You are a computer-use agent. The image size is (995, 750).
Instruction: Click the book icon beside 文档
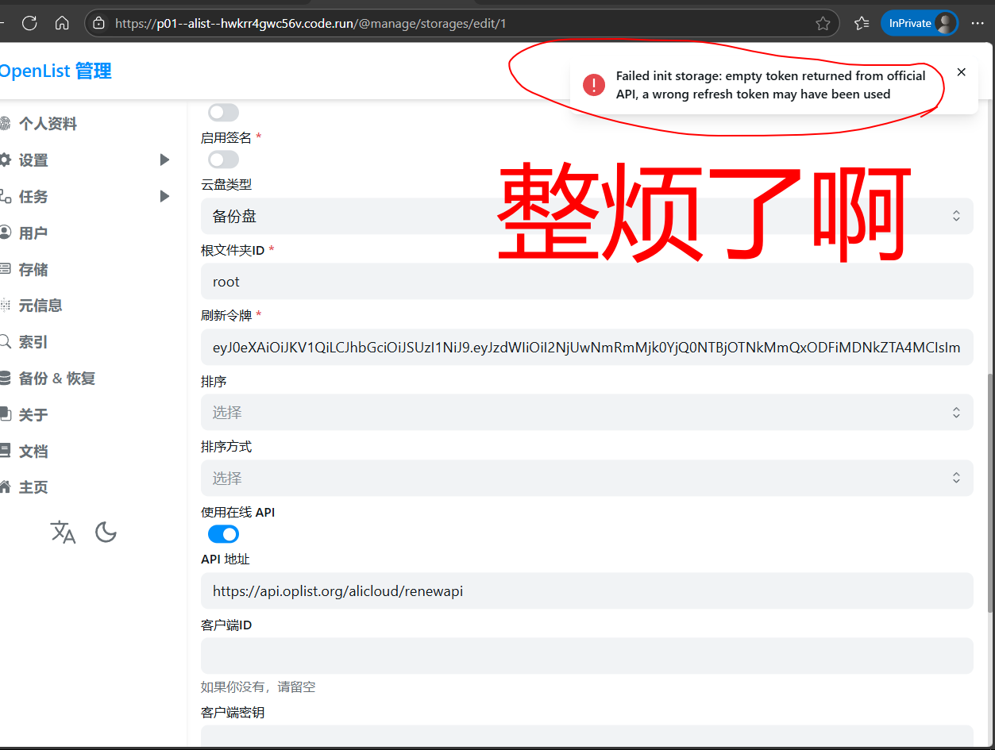[5, 452]
